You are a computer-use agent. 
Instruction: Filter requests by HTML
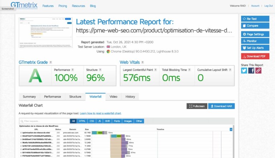pos(82,121)
